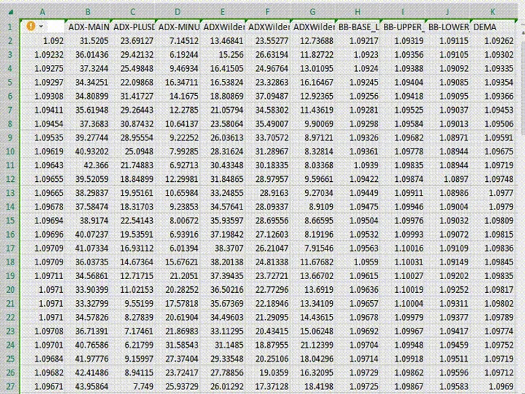This screenshot has height=394, width=525.
Task: Select column D header
Action: pyautogui.click(x=177, y=12)
